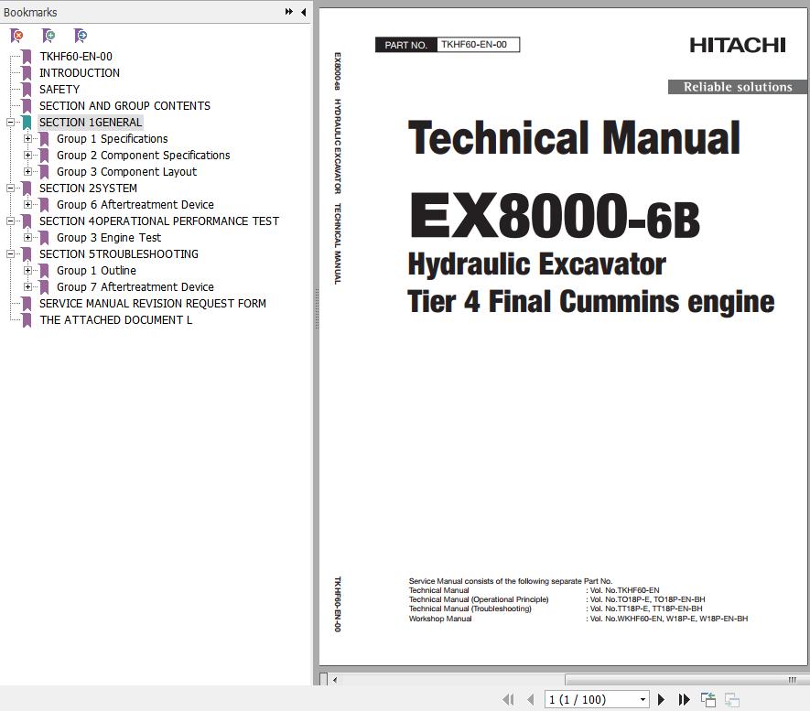The image size is (810, 711).
Task: Open SECTION AND GROUP CONTENTS bookmark
Action: 125,106
